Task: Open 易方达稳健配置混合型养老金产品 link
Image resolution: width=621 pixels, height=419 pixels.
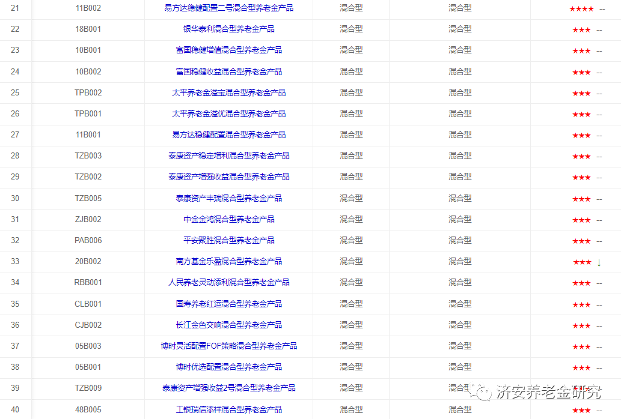Action: (x=228, y=134)
